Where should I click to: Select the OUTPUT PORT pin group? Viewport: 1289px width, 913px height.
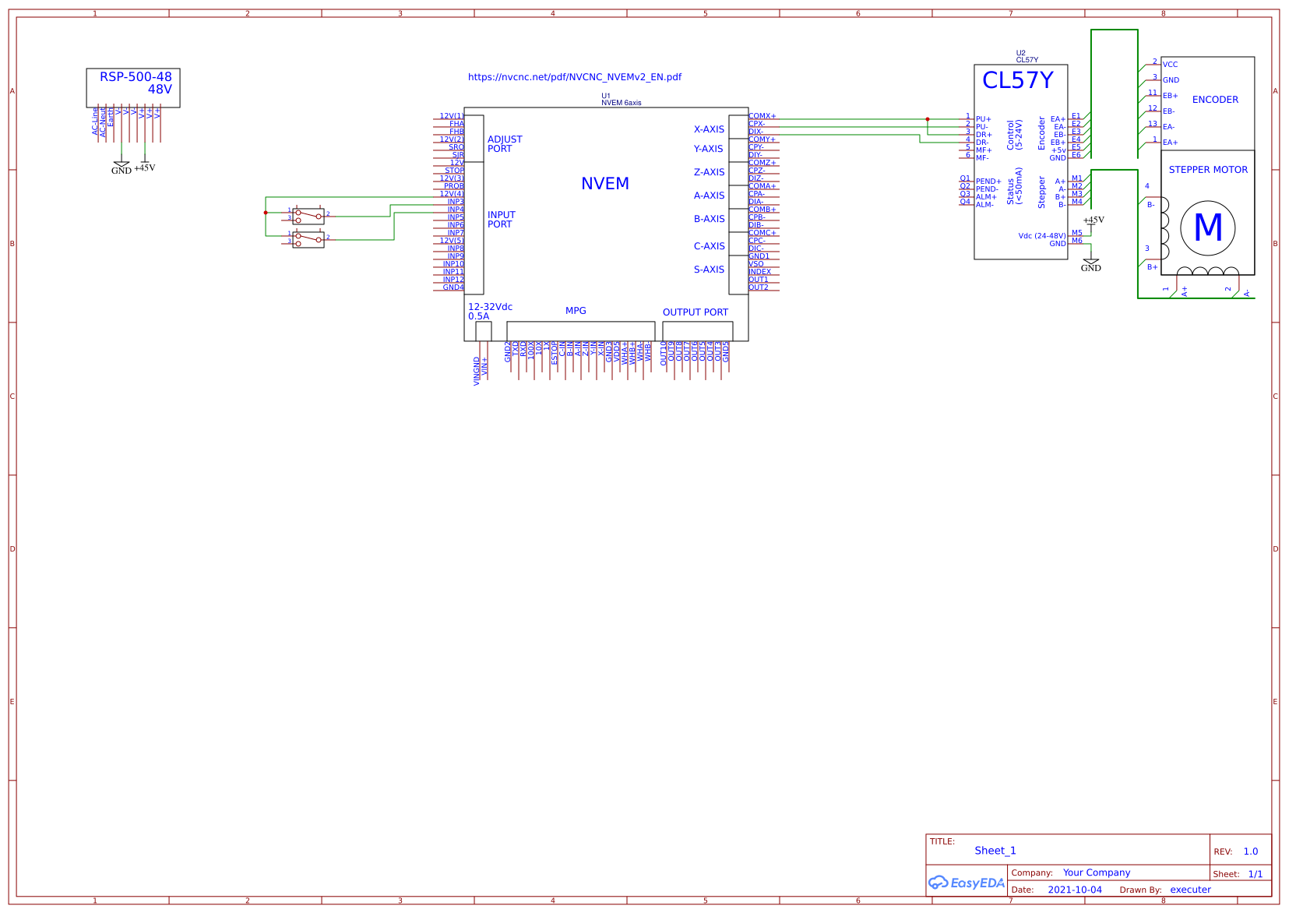pos(696,312)
